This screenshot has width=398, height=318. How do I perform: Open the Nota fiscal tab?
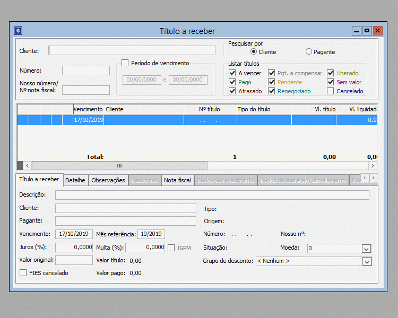point(177,180)
